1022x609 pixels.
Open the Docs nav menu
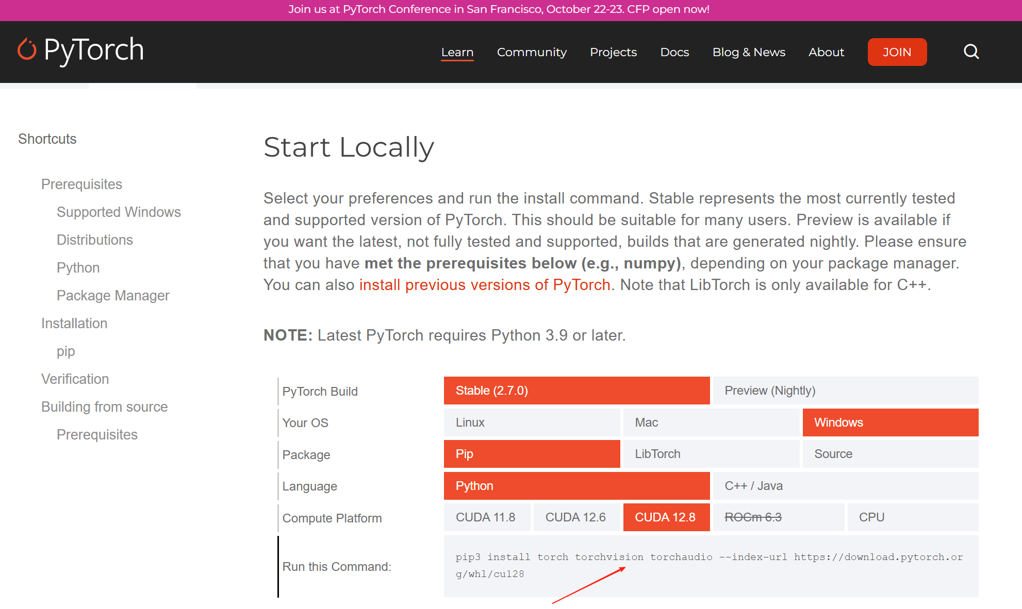[674, 52]
